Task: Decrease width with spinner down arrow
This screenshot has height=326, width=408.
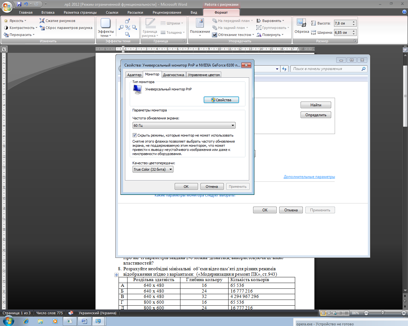Action: click(354, 34)
